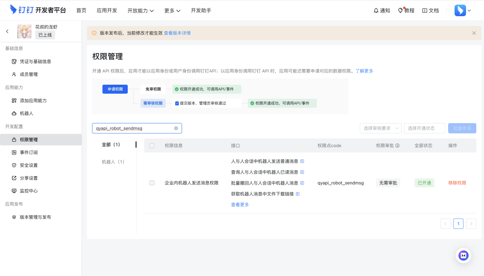This screenshot has width=484, height=276.
Task: Go to 首页 in top navigation
Action: click(81, 10)
